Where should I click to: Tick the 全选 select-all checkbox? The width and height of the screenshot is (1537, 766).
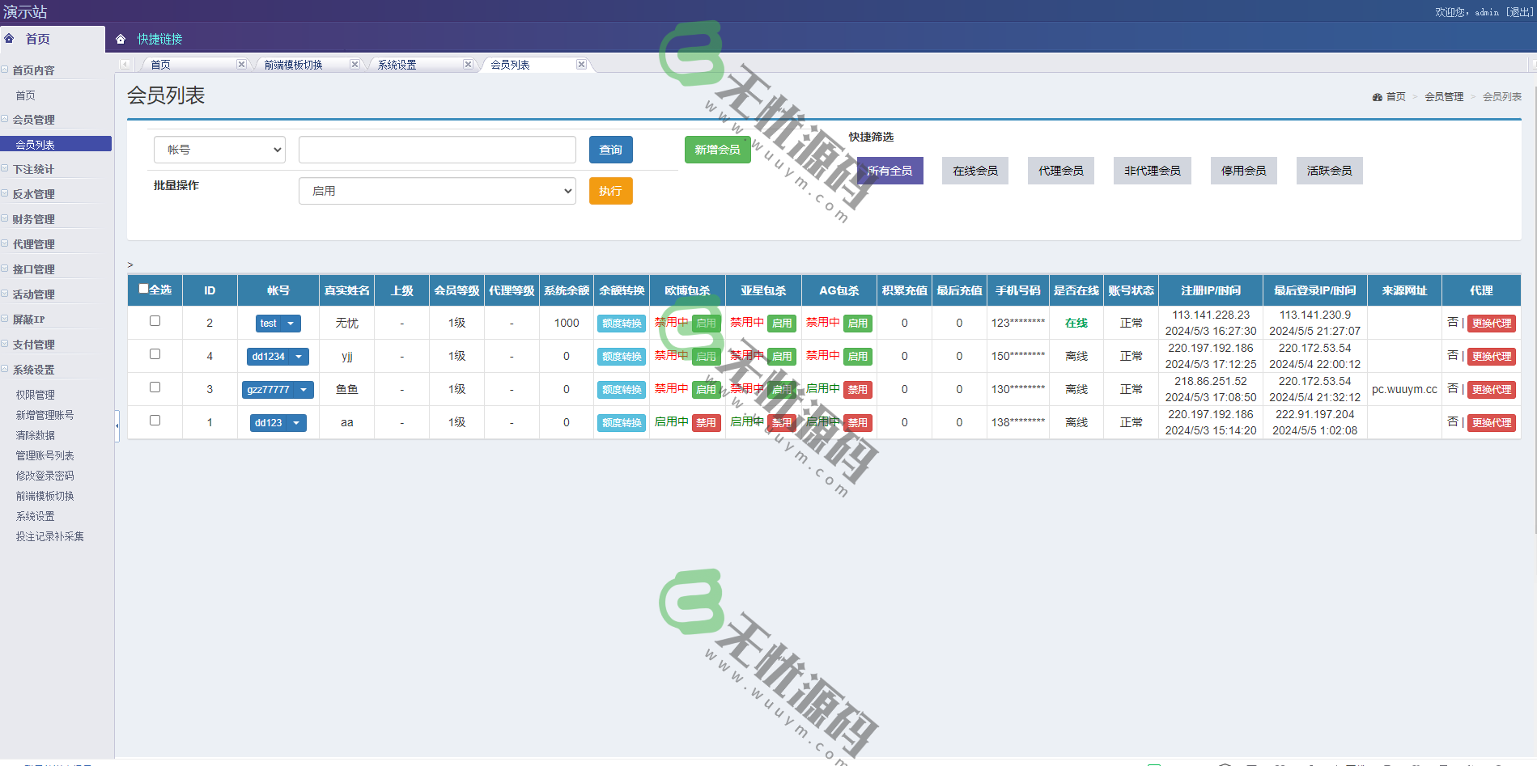144,289
